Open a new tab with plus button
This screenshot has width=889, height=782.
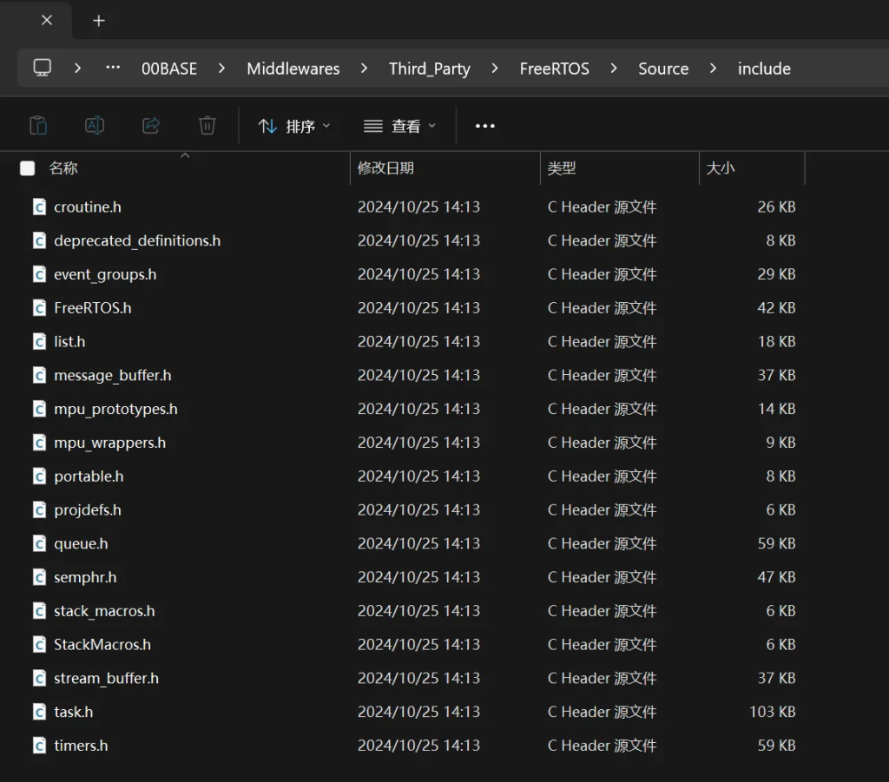[x=99, y=21]
